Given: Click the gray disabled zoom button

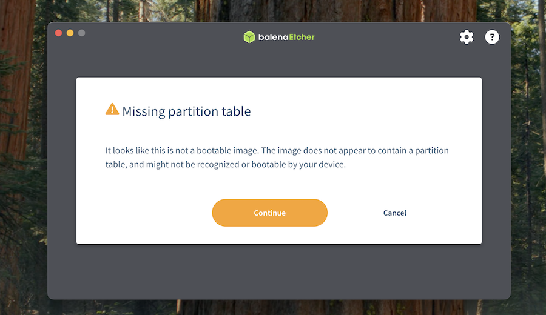Looking at the screenshot, I should [x=81, y=33].
